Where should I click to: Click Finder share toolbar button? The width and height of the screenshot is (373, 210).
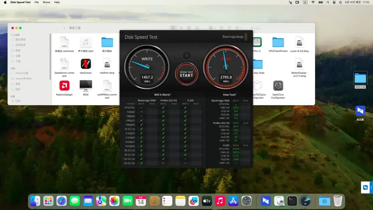point(221,28)
